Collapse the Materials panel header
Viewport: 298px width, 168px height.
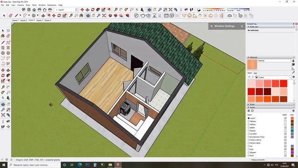click(271, 57)
